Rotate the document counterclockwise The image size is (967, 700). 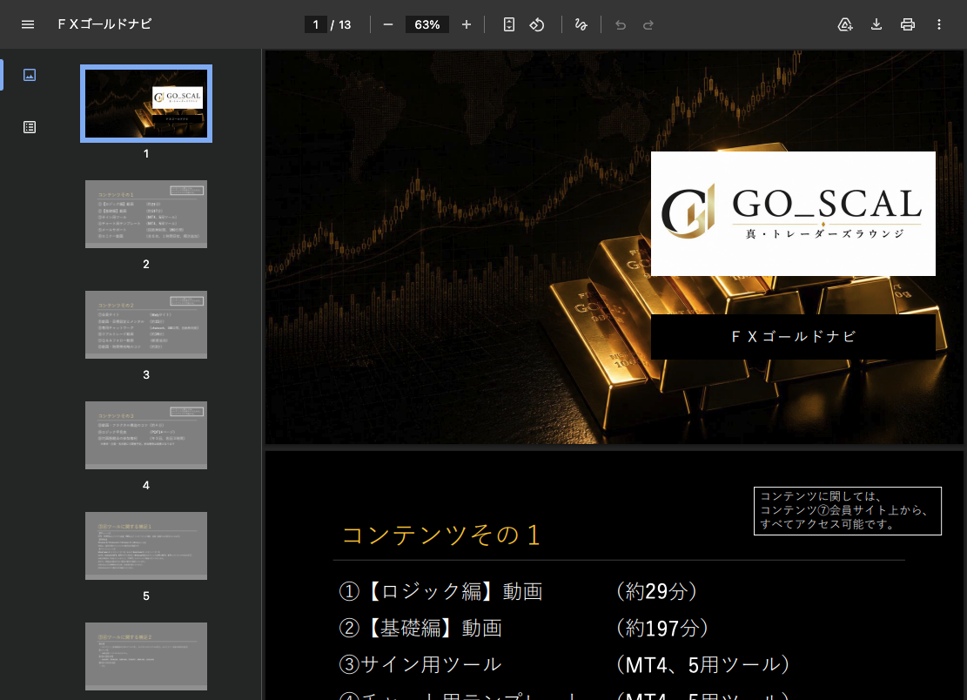pyautogui.click(x=537, y=24)
